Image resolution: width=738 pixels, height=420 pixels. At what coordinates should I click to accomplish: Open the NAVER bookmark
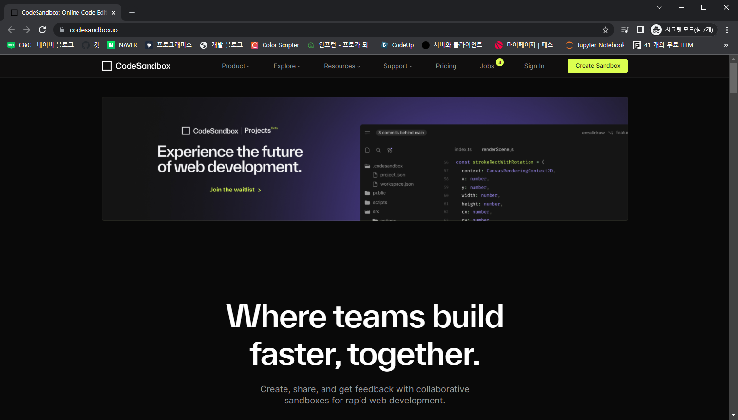[x=122, y=45]
